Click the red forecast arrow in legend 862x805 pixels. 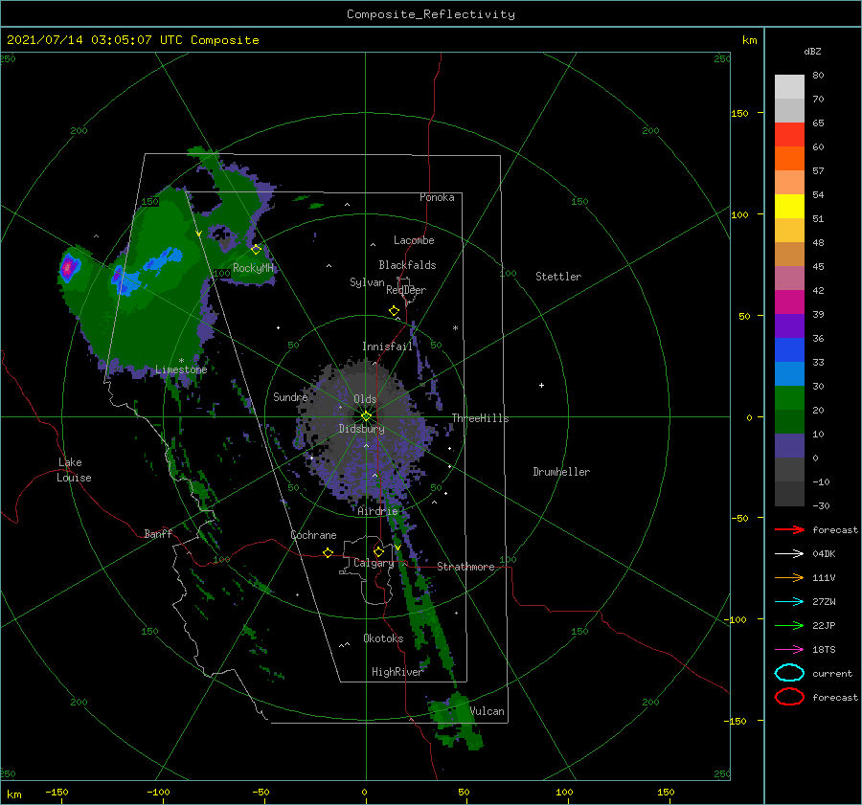[789, 529]
